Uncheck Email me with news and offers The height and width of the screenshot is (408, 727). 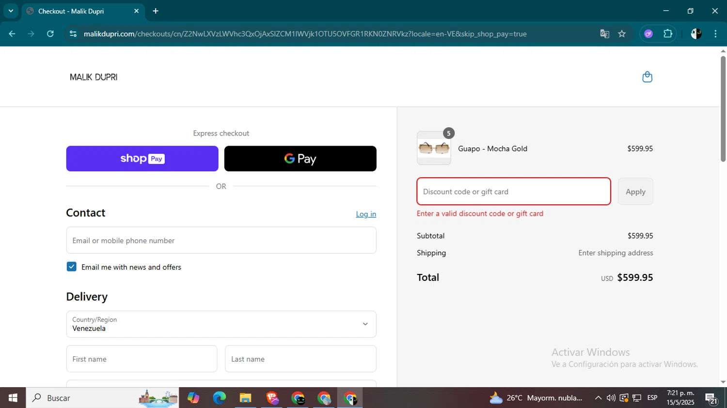tap(71, 267)
